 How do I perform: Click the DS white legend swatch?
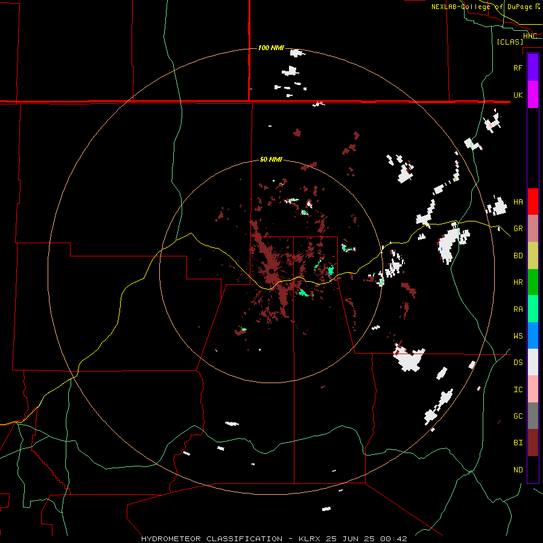pos(533,362)
